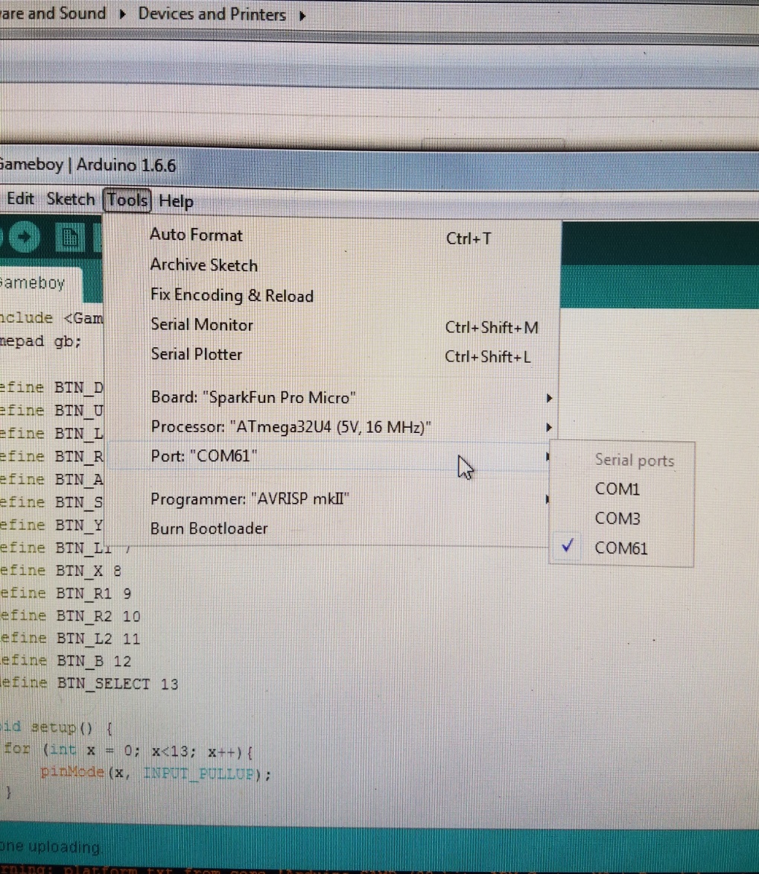Click INPUT_PULLUP in the code

point(198,773)
